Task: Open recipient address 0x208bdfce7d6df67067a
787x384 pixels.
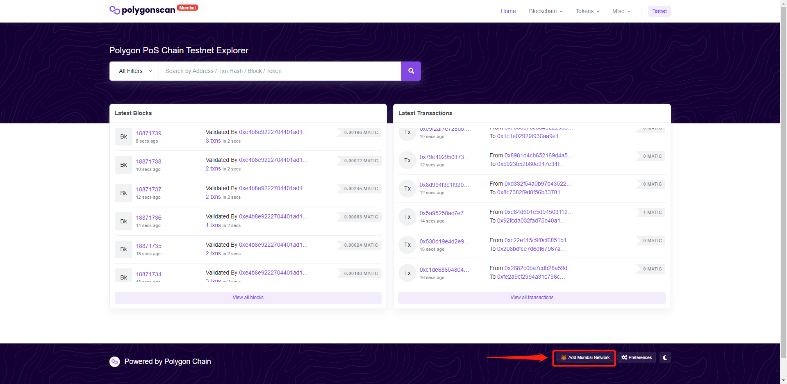Action: point(531,249)
